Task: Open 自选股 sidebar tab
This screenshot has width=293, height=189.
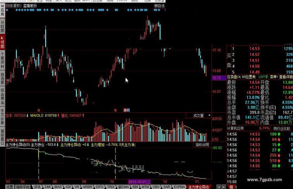Action: coord(2,79)
